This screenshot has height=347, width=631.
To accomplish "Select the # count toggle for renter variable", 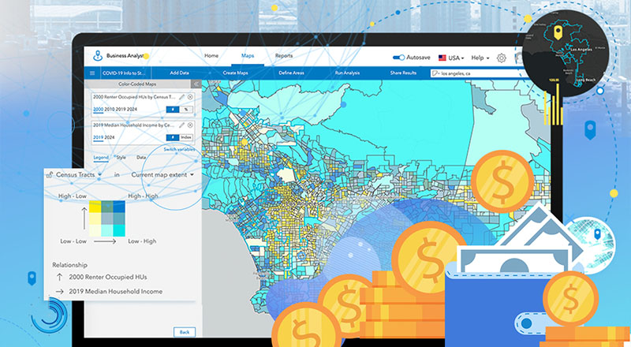I will point(174,109).
